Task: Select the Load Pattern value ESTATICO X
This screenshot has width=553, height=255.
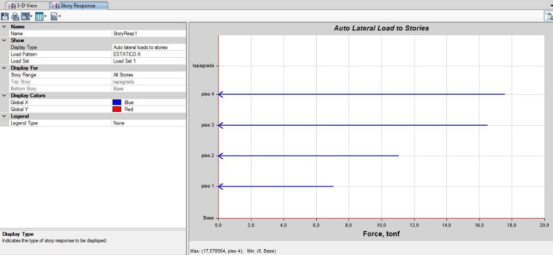Action: tap(148, 54)
